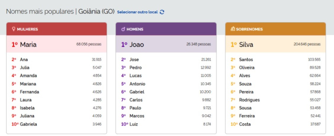Choose the surname Rodrigues
The height and width of the screenshot is (136, 334).
pos(249,100)
